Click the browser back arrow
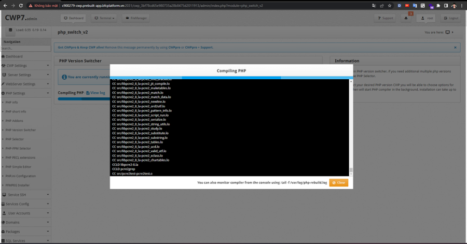467x244 pixels. click(x=5, y=6)
